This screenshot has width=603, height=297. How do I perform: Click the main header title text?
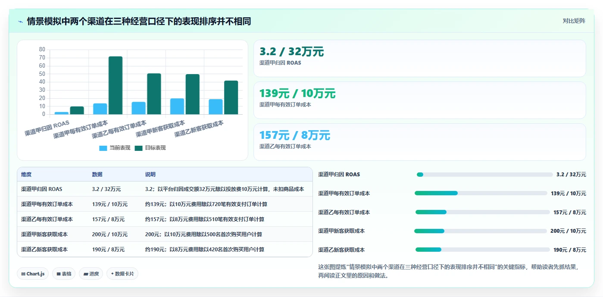(139, 21)
